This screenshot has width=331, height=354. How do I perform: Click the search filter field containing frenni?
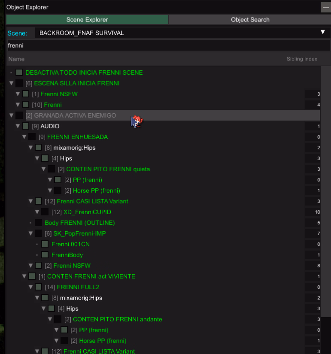coord(167,45)
